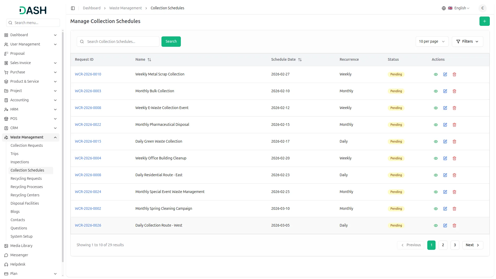
Task: Click the green plus add schedule button
Action: tap(484, 21)
